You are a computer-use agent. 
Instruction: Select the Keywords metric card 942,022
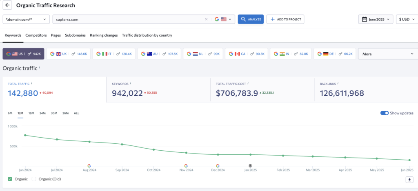pyautogui.click(x=158, y=90)
